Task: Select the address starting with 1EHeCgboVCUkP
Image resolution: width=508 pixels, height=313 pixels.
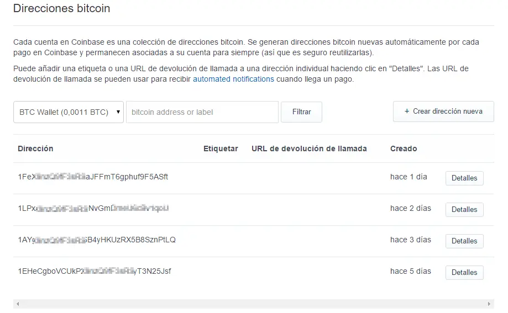Action: 95,271
